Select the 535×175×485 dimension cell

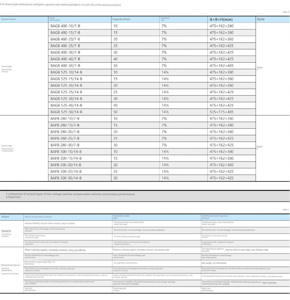coord(221,112)
